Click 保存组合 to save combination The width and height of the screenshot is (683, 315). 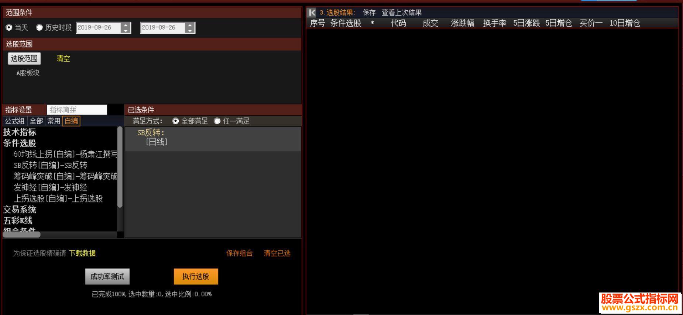[240, 253]
